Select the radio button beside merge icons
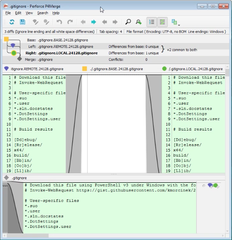 pos(204,186)
